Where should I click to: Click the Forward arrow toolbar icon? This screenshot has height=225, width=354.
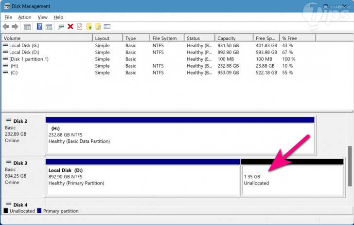(x=15, y=27)
